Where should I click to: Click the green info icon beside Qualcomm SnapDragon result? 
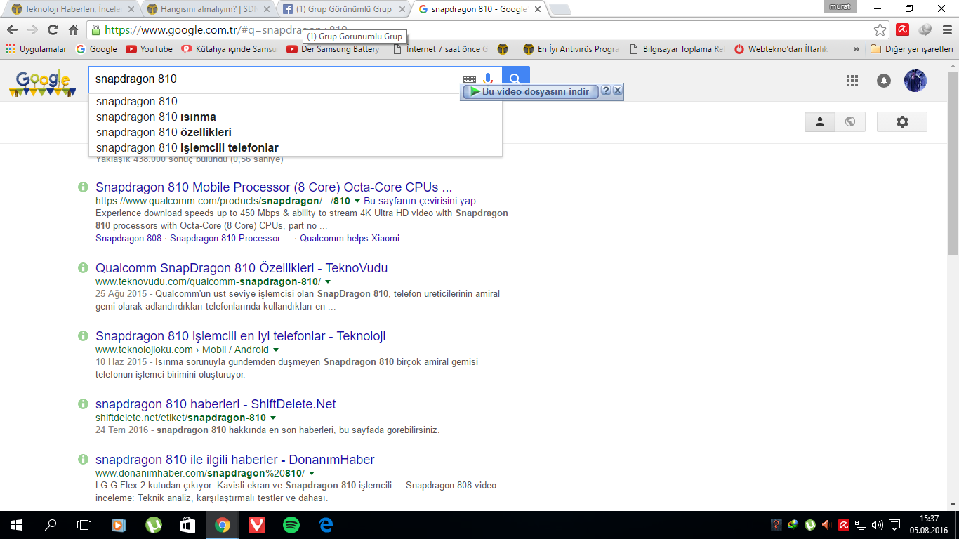[83, 268]
